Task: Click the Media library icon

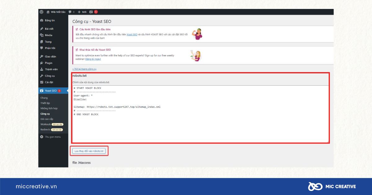Action: [42, 35]
